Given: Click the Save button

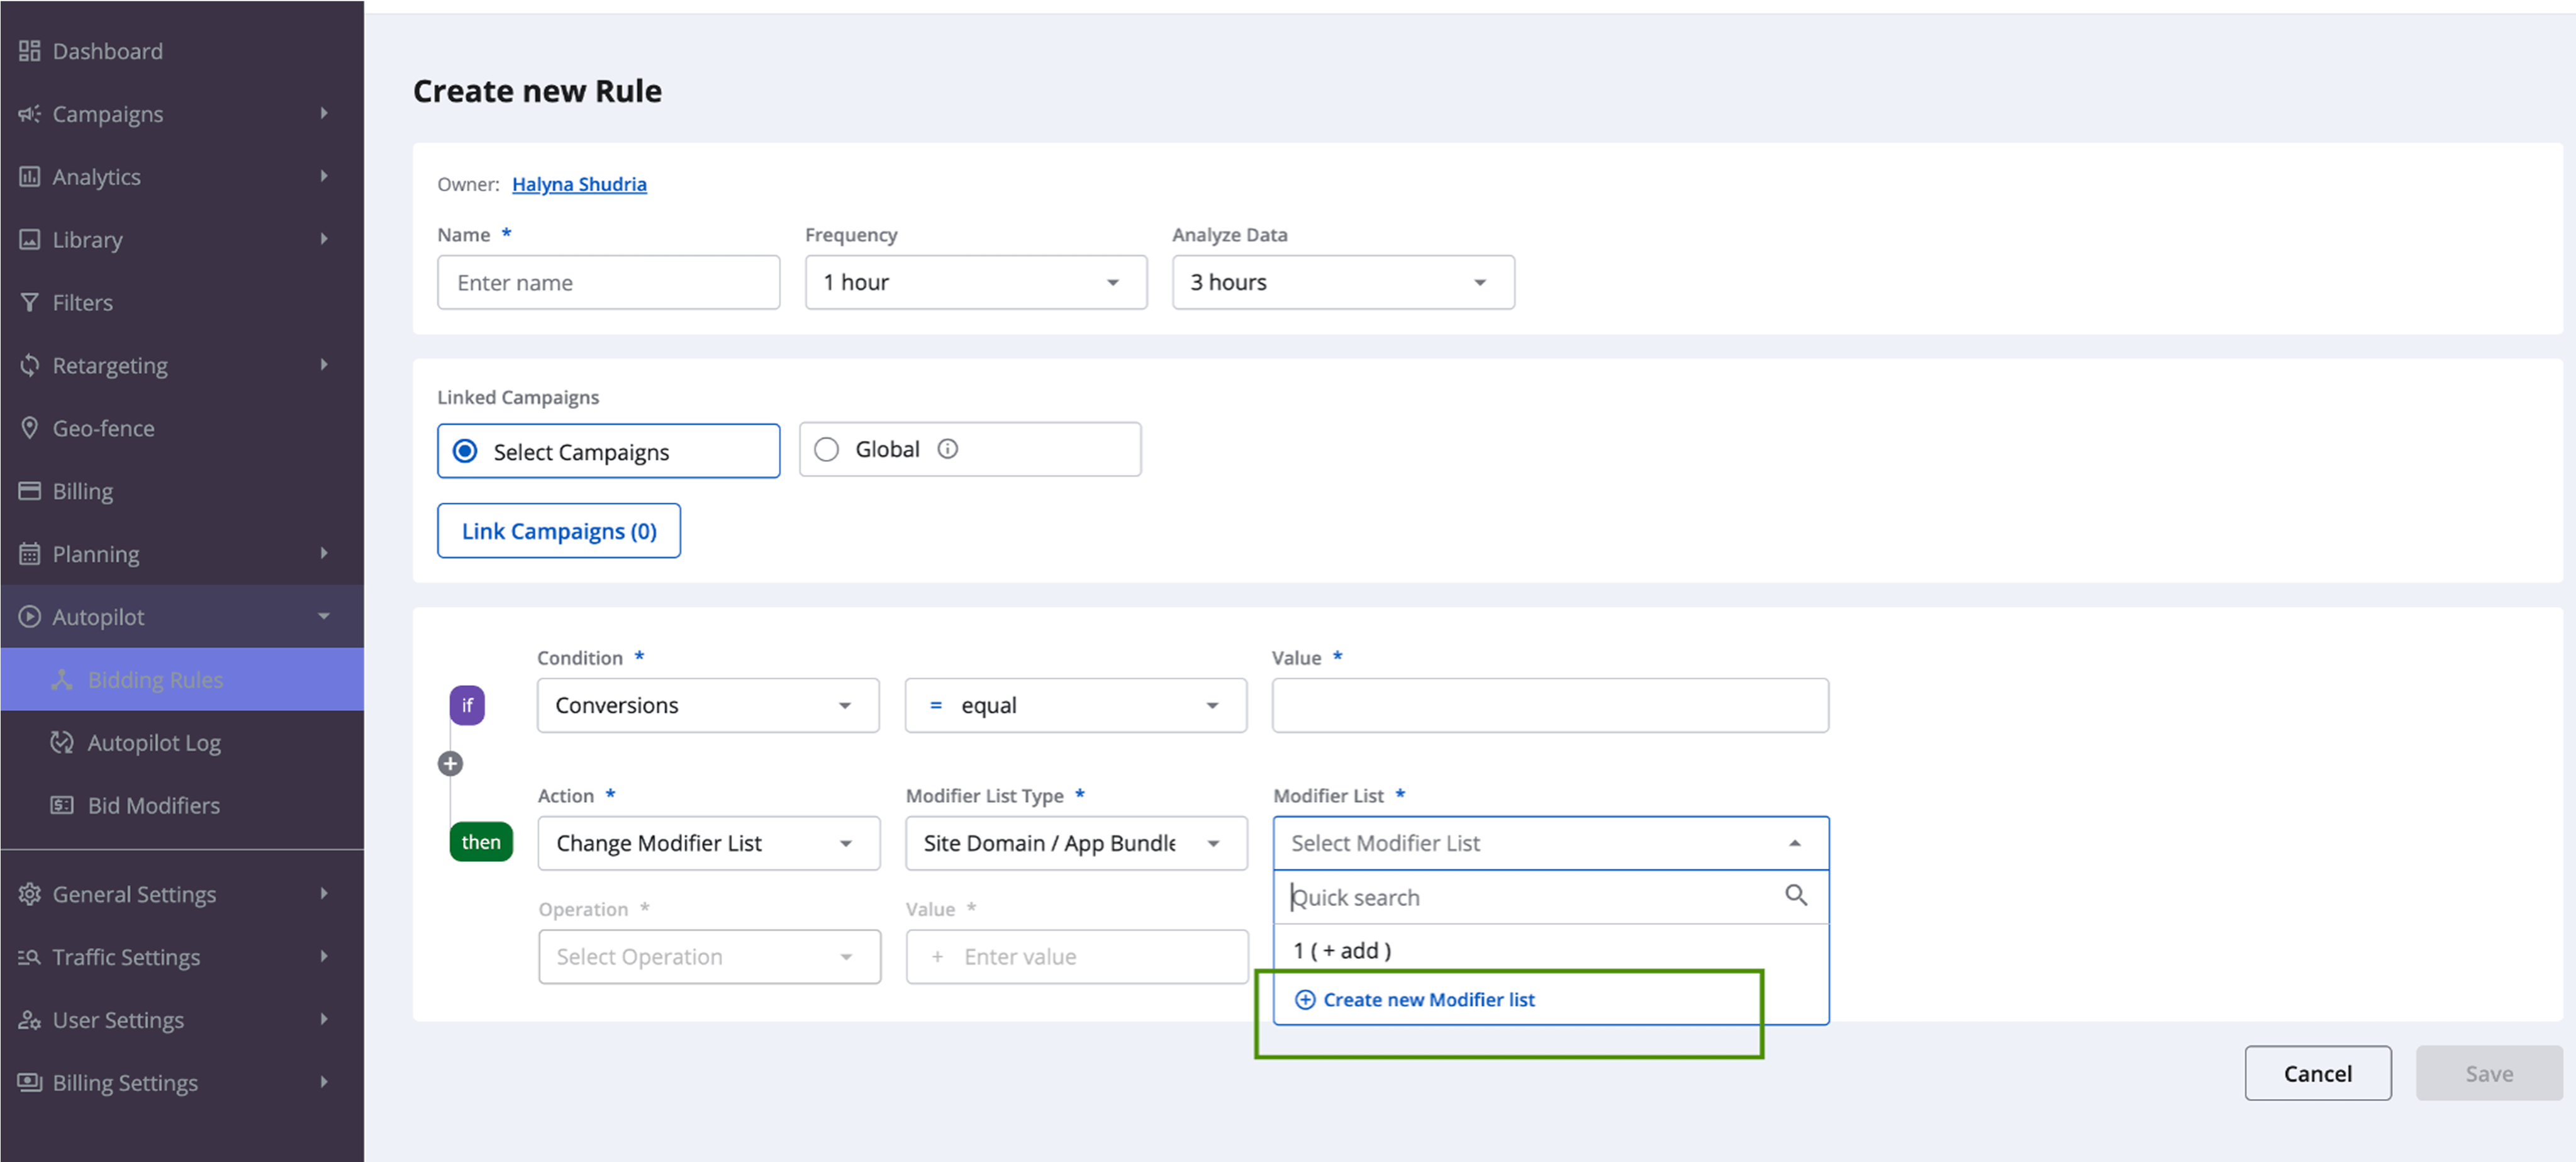Looking at the screenshot, I should point(2489,1073).
